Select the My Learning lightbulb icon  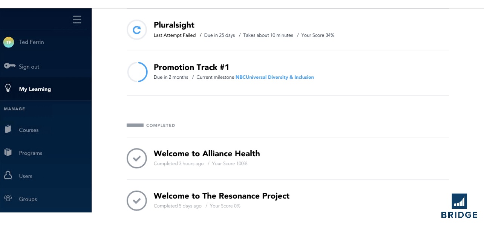8,88
